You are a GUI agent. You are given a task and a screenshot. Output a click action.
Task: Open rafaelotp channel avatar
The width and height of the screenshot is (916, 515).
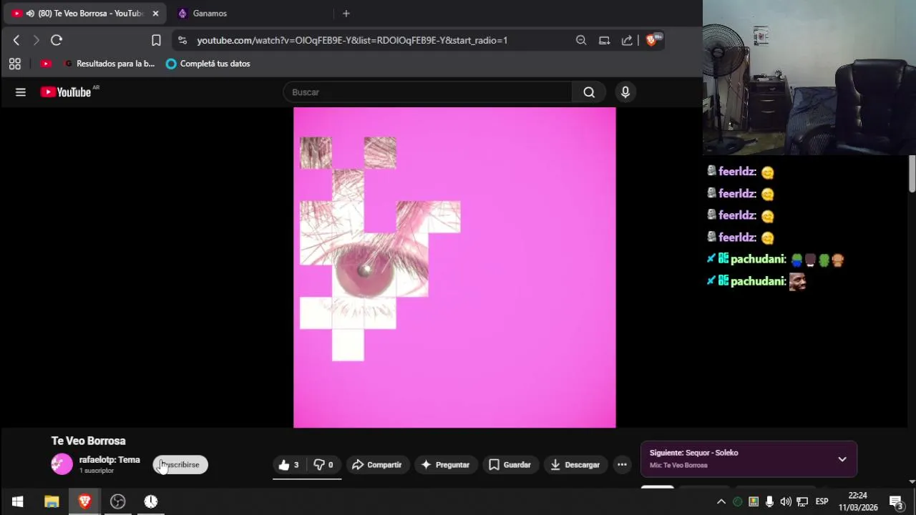click(62, 464)
